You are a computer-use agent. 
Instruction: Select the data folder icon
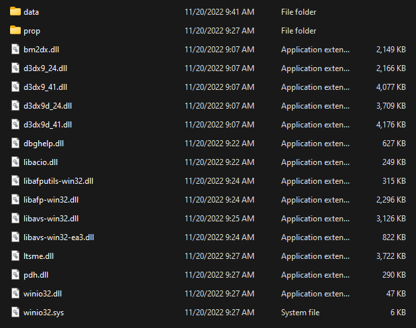[x=15, y=12]
